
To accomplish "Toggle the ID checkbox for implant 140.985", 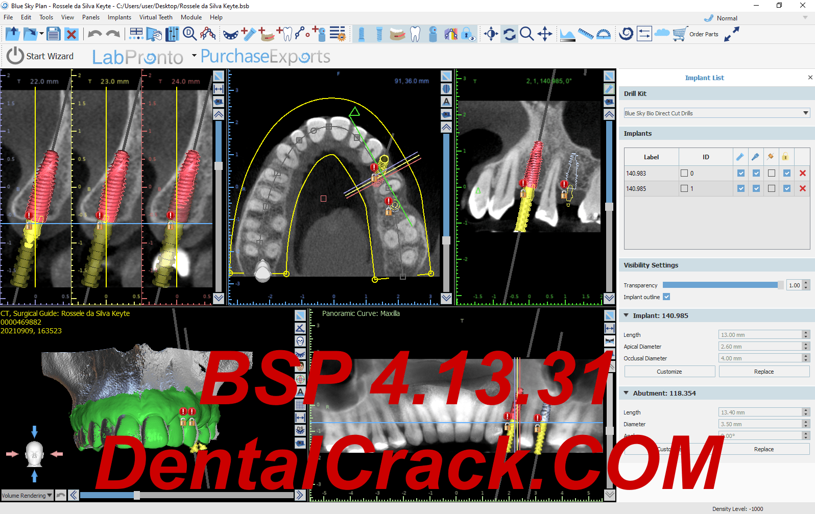I will point(684,188).
